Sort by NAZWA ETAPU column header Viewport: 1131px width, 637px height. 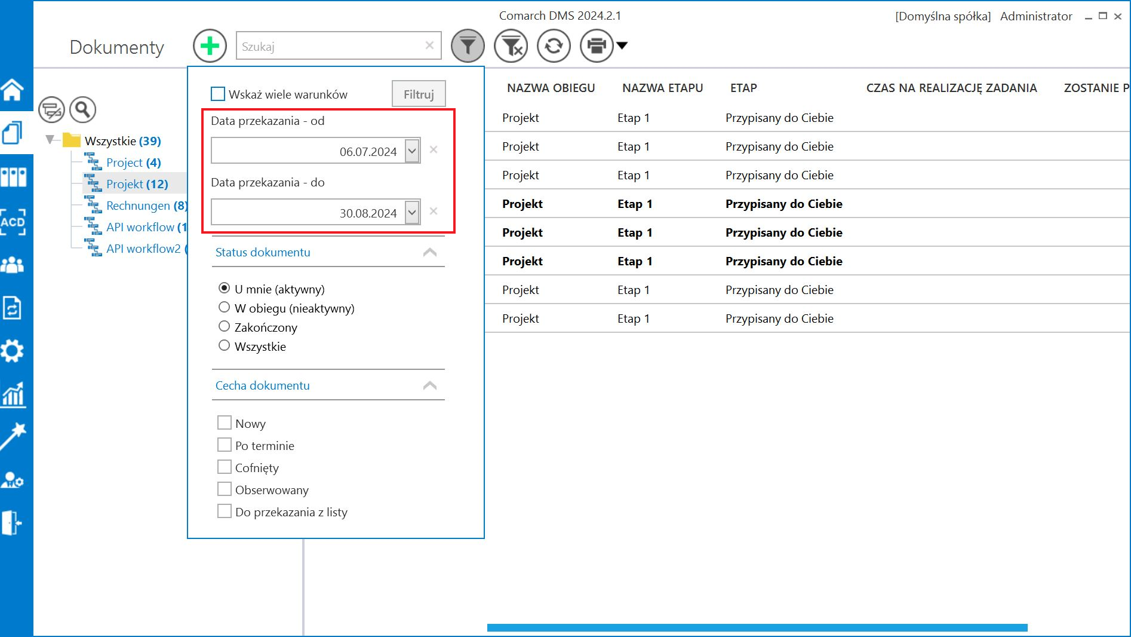tap(662, 88)
